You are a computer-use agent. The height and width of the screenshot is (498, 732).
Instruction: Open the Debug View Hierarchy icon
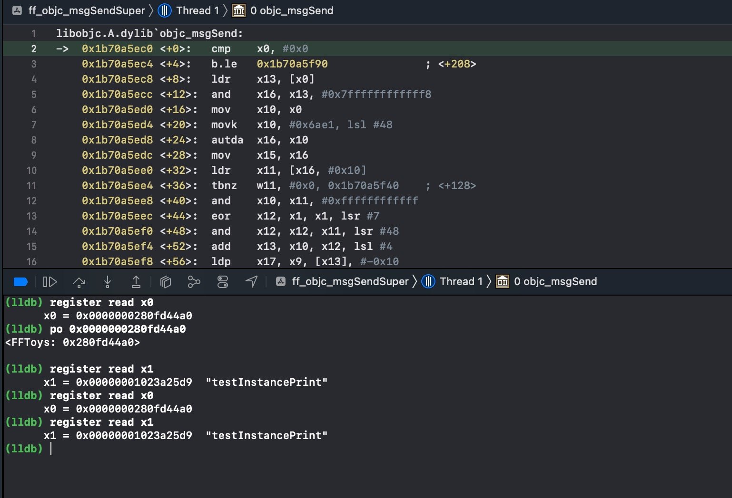pyautogui.click(x=165, y=282)
